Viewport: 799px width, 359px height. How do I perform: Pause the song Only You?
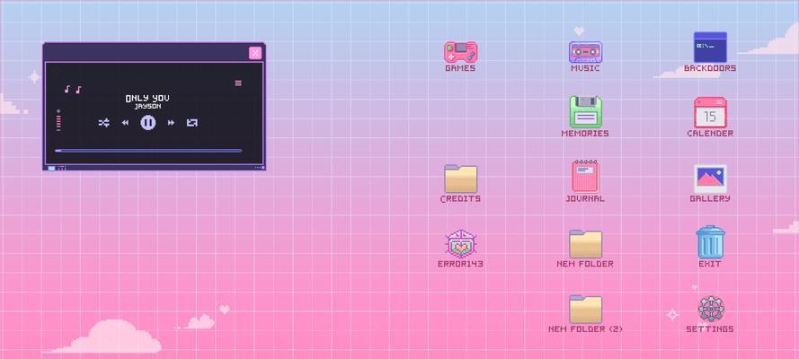(147, 123)
